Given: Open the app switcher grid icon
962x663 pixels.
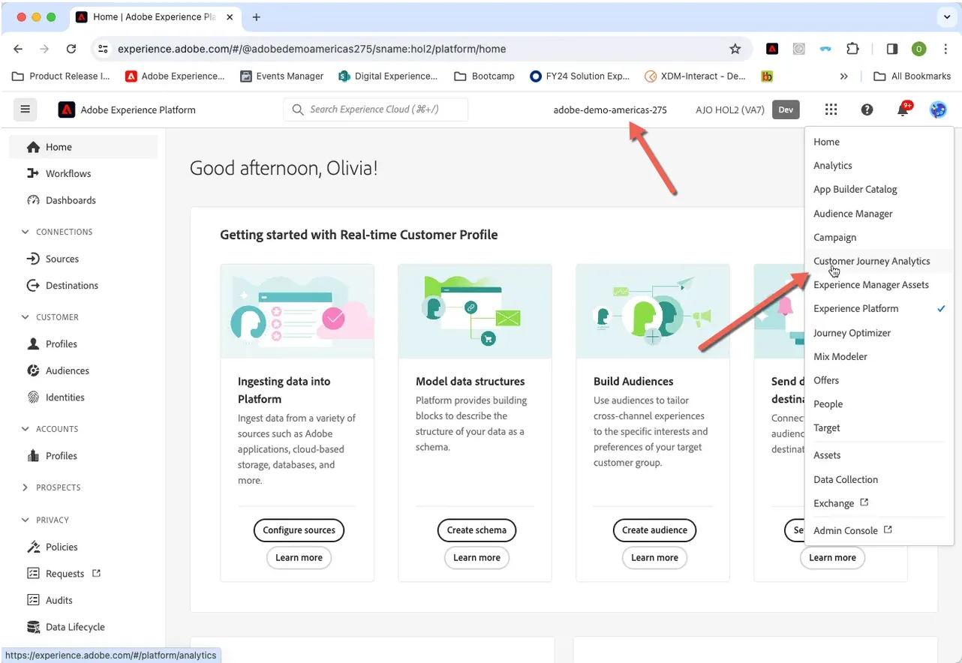Looking at the screenshot, I should [x=831, y=109].
